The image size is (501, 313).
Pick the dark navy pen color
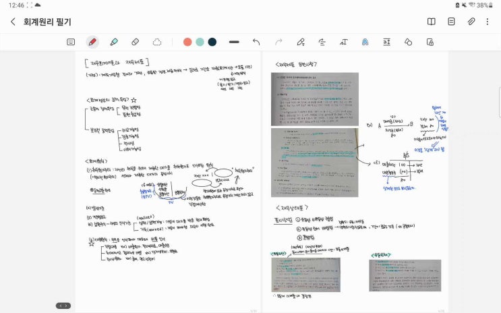point(212,42)
